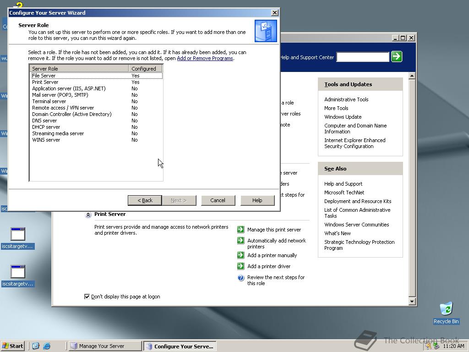The height and width of the screenshot is (352, 469).
Task: Open the iscsitargetv desktop shortcut
Action: pyautogui.click(x=17, y=235)
